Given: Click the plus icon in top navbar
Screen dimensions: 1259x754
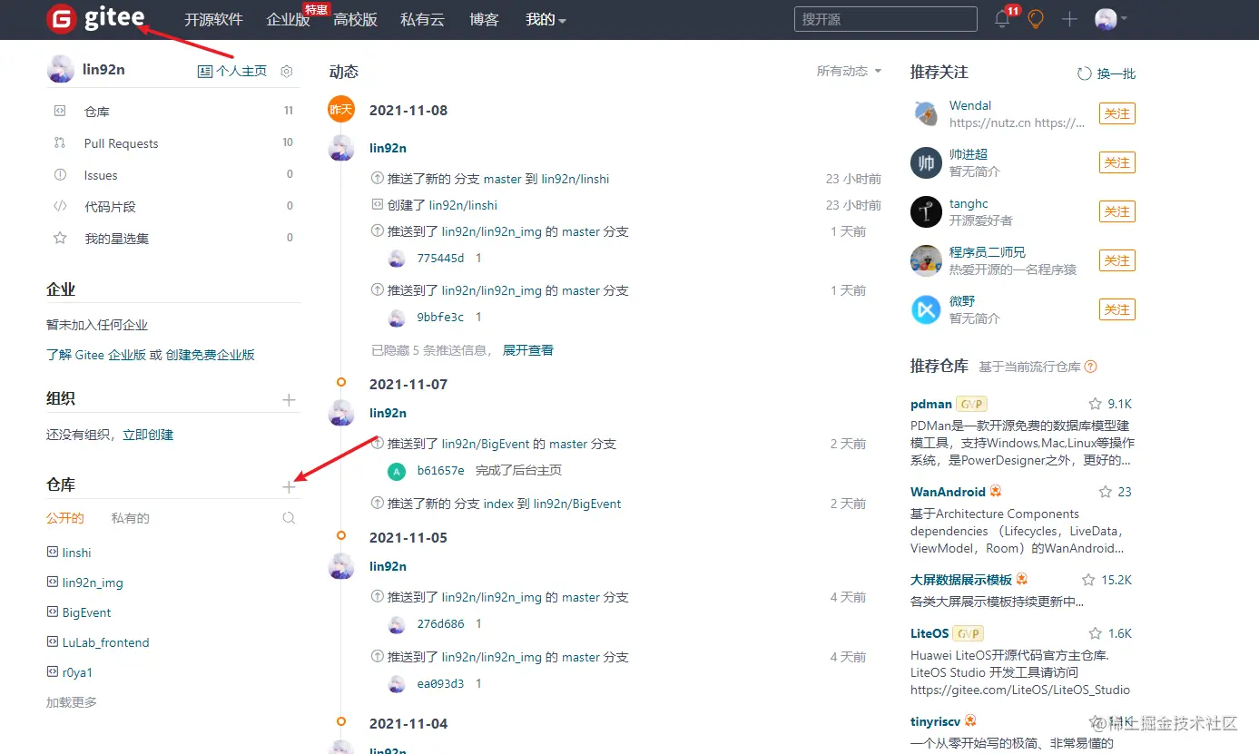Looking at the screenshot, I should [x=1069, y=19].
